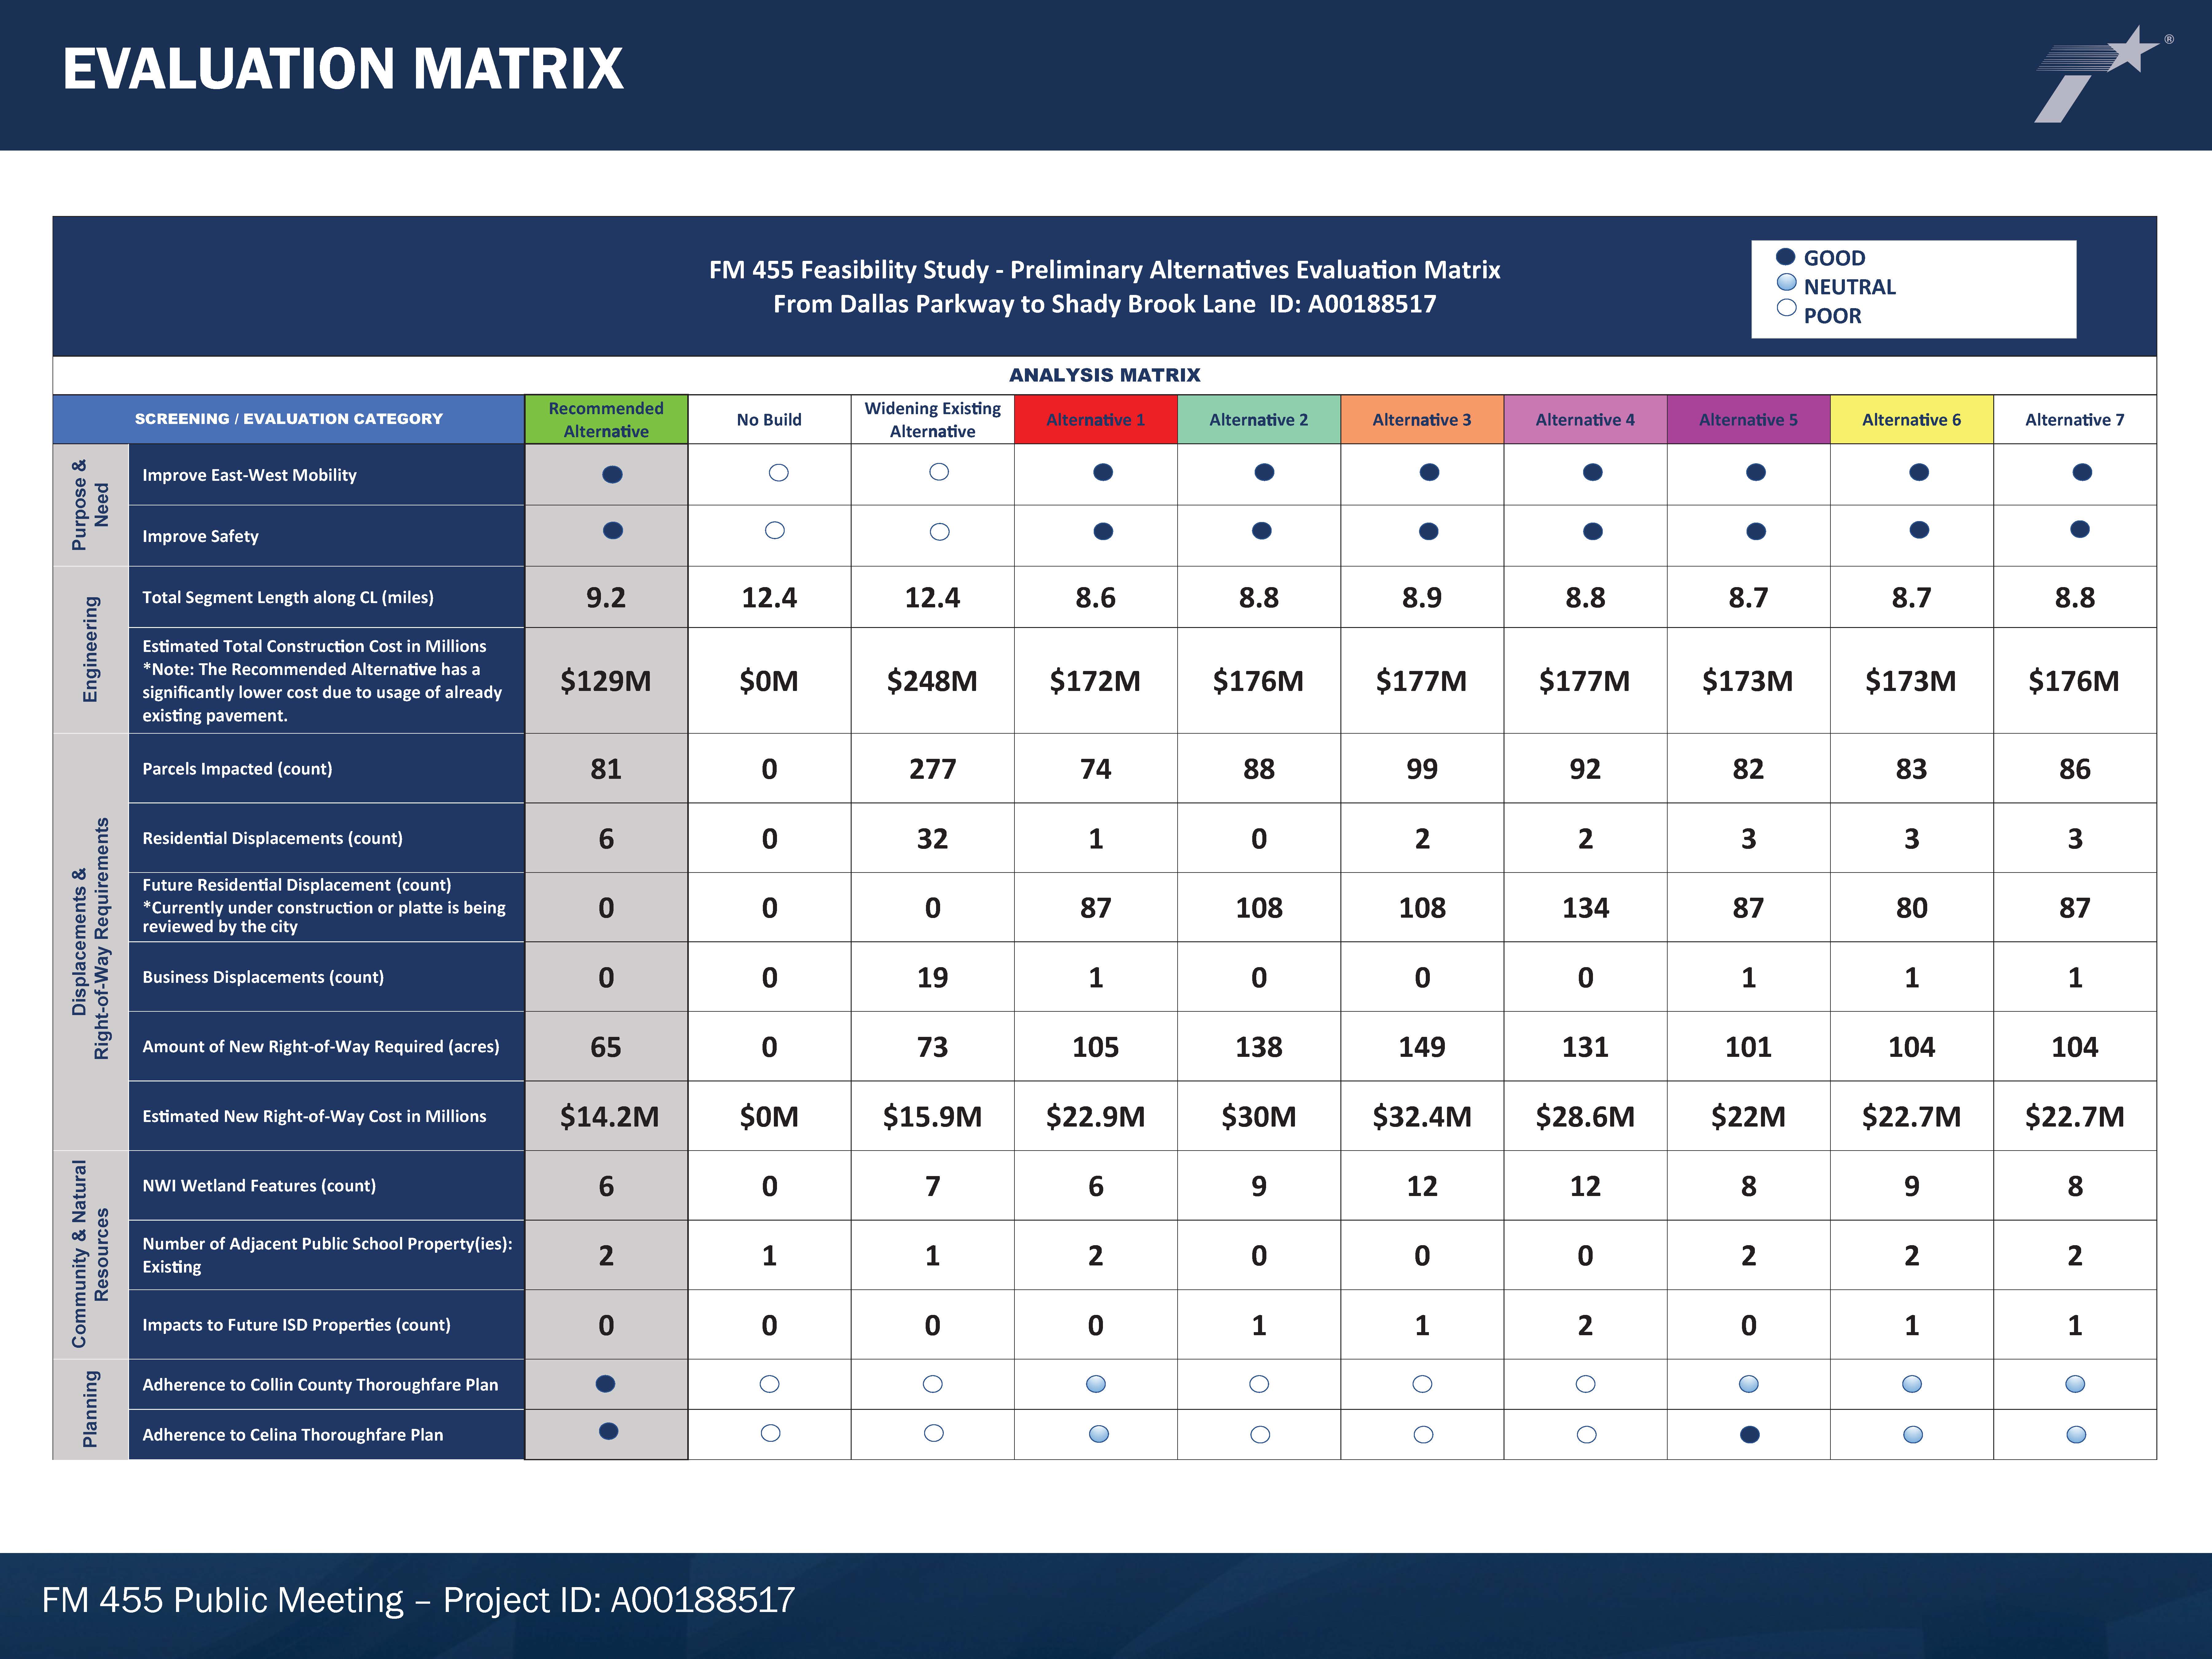Click Total Segment Length along CL label
The height and width of the screenshot is (1659, 2212).
coord(288,597)
